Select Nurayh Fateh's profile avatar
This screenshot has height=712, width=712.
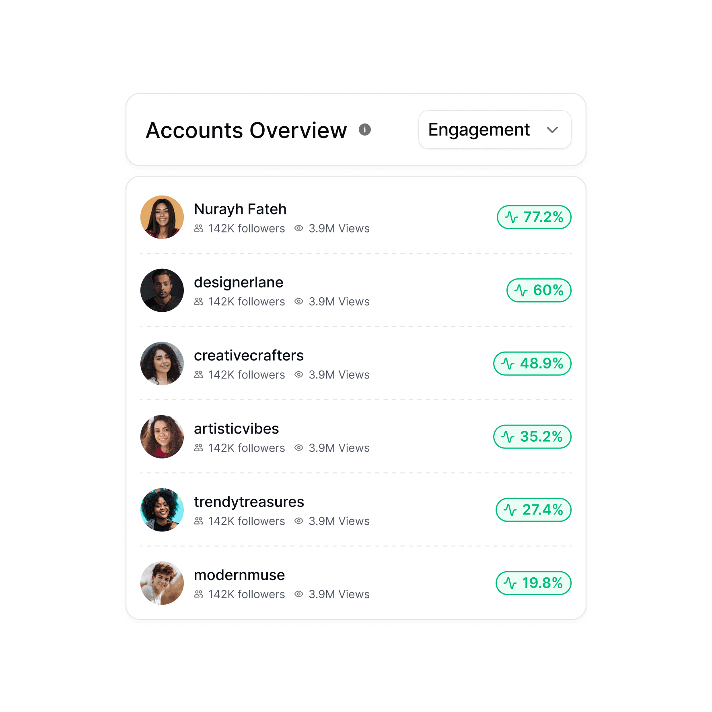[x=162, y=217]
